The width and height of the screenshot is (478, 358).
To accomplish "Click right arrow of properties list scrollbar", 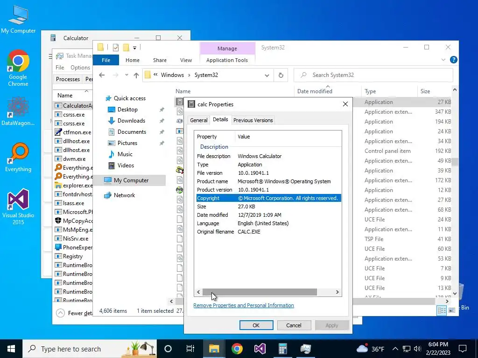I will (337, 292).
